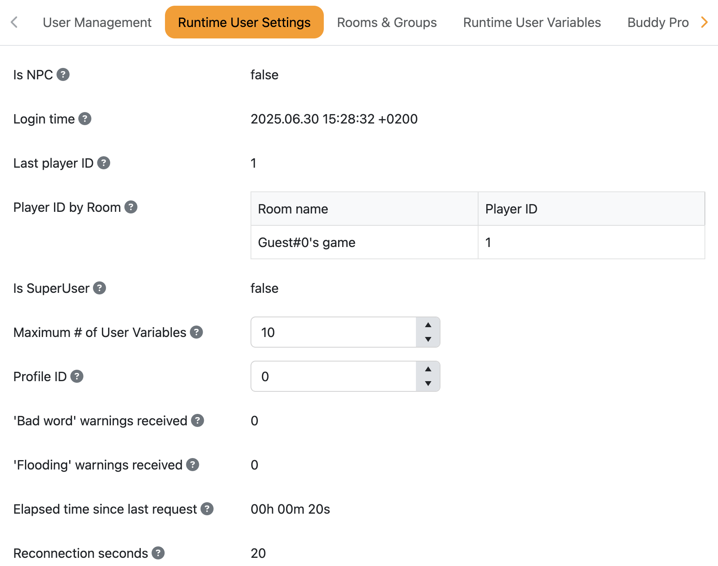Open help for the 'Profile ID' setting
The height and width of the screenshot is (566, 718).
click(x=77, y=376)
